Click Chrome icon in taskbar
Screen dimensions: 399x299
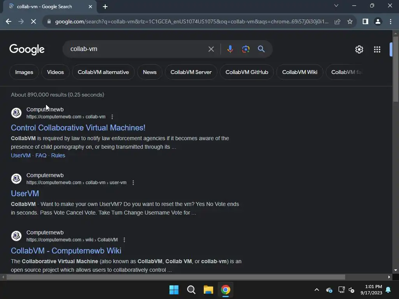coord(226,290)
